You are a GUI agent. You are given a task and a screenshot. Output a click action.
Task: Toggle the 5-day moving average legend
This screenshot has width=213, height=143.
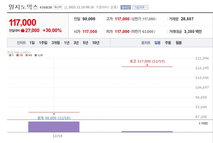click(11, 55)
